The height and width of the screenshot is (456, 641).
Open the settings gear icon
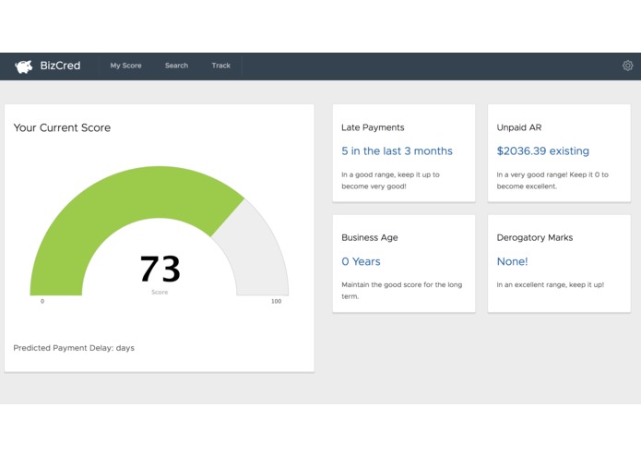pyautogui.click(x=627, y=66)
